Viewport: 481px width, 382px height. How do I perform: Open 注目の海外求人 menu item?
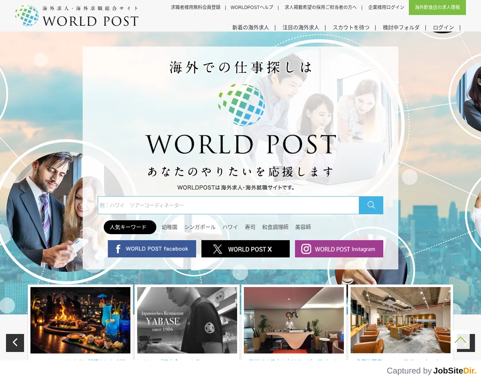coord(301,27)
